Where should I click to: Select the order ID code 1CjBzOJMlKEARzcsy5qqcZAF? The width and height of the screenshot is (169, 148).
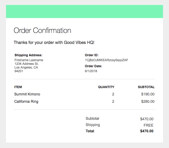(106, 60)
